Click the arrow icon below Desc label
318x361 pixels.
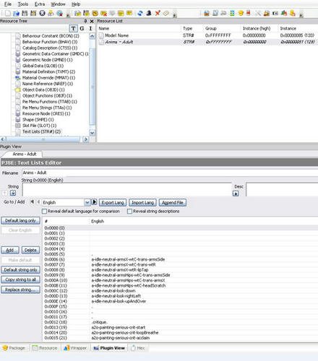(x=236, y=193)
